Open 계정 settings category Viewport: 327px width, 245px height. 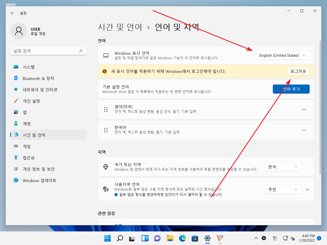[x=48, y=124]
